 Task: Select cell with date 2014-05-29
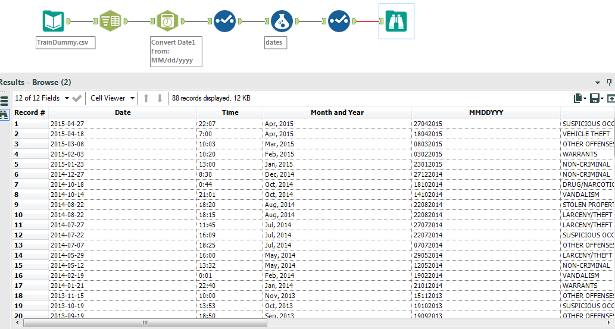point(123,256)
